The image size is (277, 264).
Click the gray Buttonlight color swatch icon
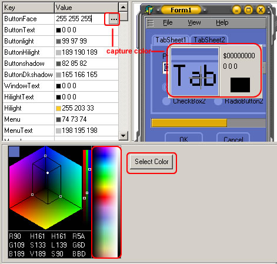point(58,41)
